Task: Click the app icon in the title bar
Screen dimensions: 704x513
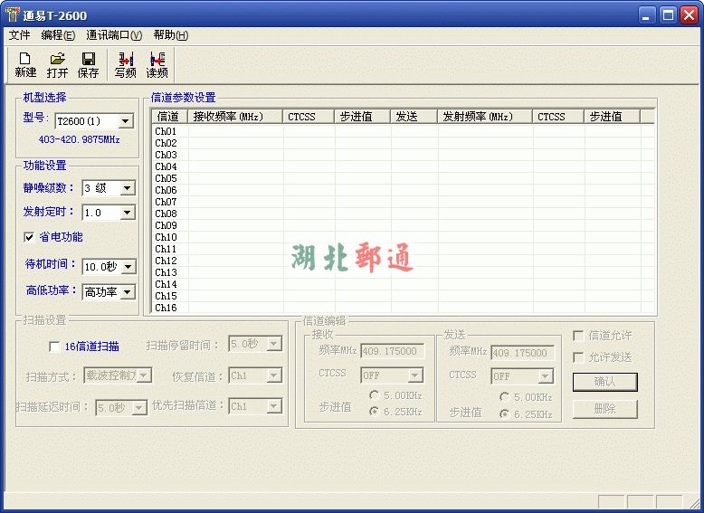Action: [x=13, y=14]
